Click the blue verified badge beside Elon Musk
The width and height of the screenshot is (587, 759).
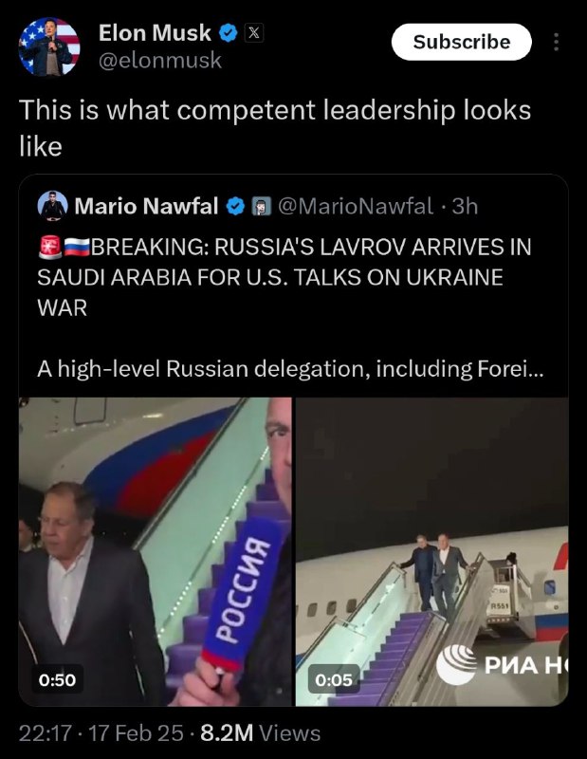pos(229,34)
